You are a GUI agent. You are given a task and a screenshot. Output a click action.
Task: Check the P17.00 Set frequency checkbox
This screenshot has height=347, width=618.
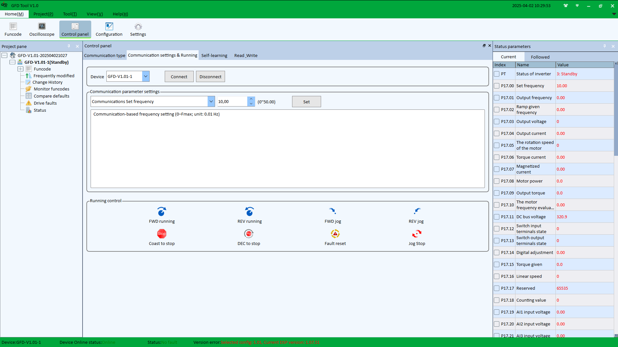click(497, 86)
